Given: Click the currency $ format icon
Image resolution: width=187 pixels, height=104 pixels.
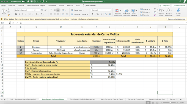Looking at the screenshot, I should (x=93, y=14).
